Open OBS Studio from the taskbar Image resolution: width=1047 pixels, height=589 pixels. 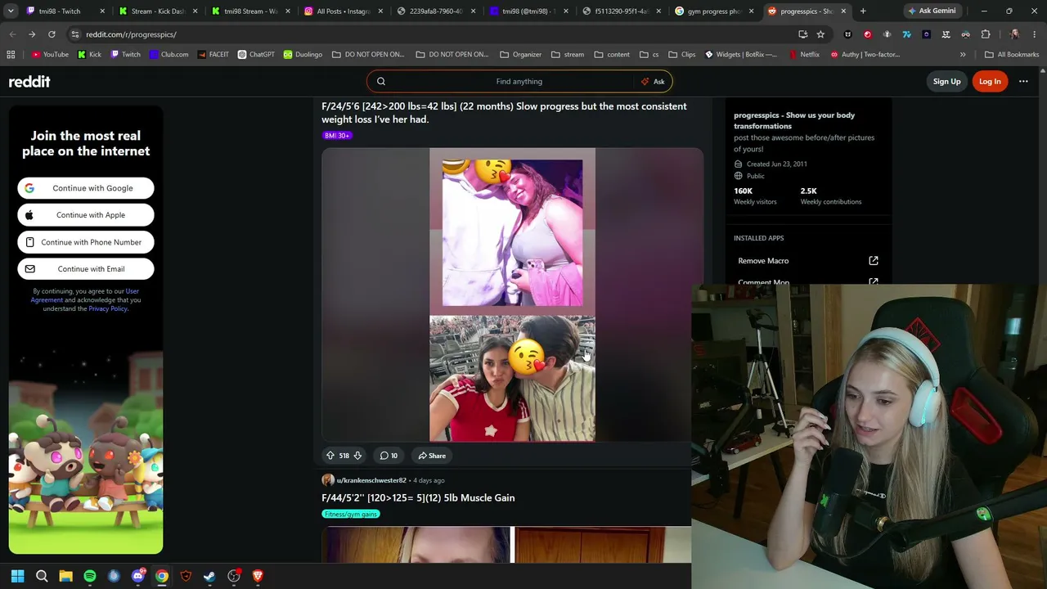click(234, 576)
